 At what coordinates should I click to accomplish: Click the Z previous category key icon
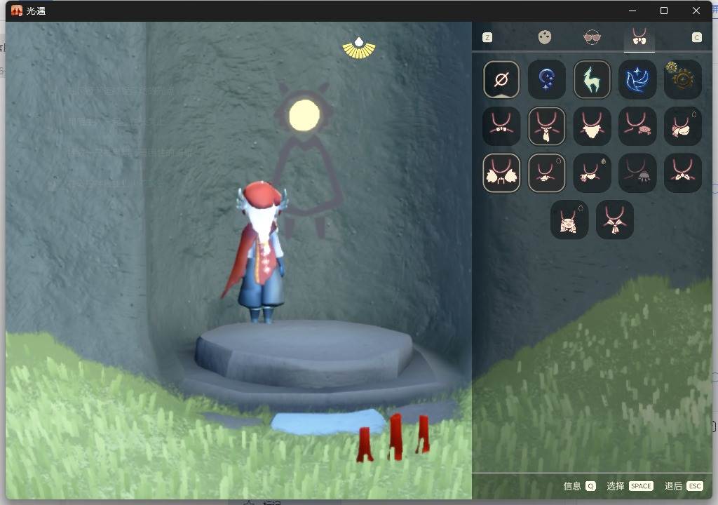point(487,38)
